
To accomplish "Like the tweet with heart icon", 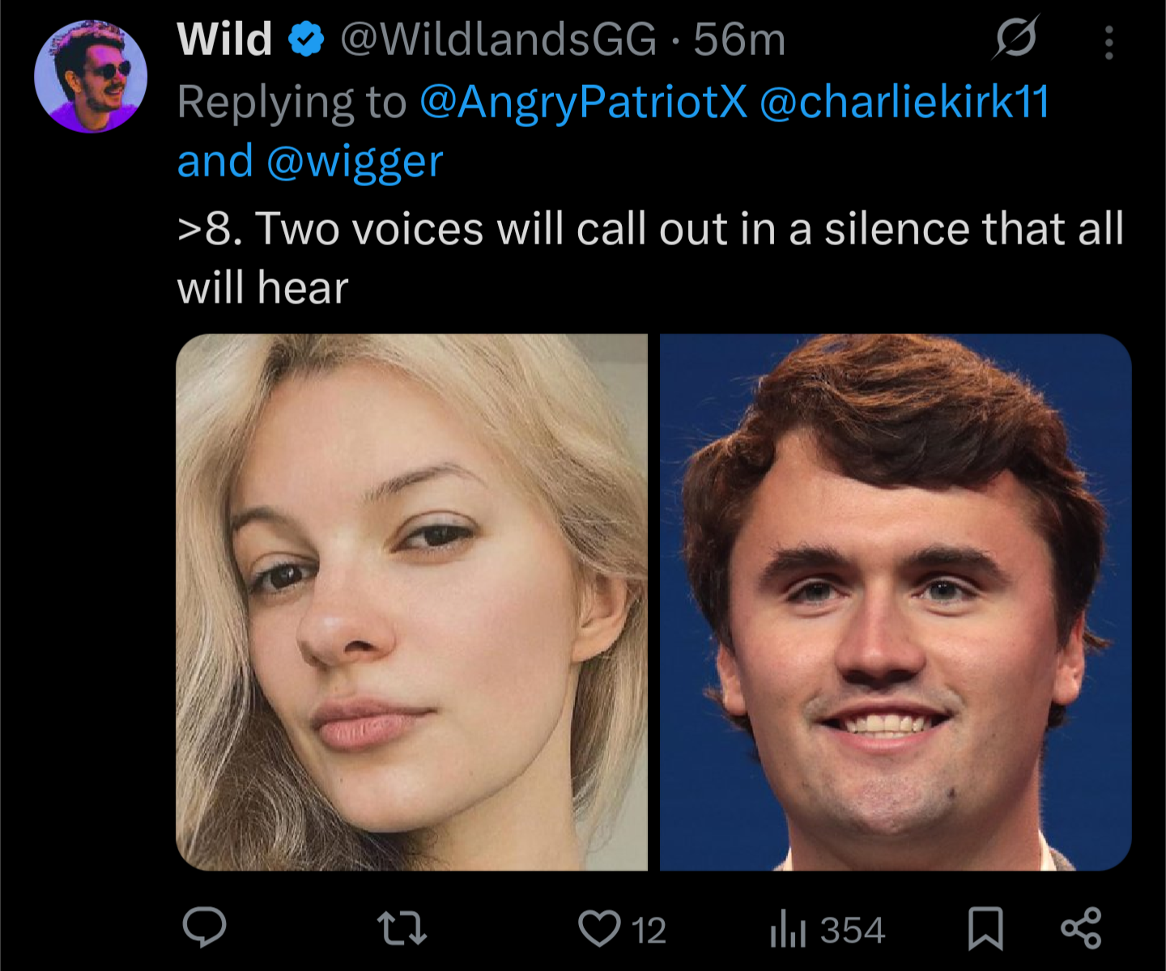I will [599, 928].
